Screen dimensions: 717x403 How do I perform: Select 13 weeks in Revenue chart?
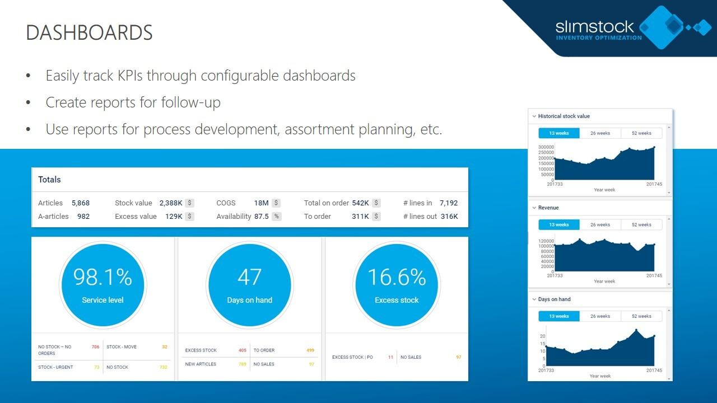point(559,225)
